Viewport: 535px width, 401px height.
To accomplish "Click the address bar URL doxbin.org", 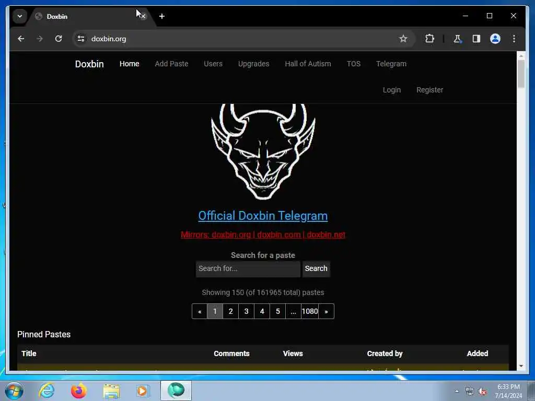I will tap(109, 39).
